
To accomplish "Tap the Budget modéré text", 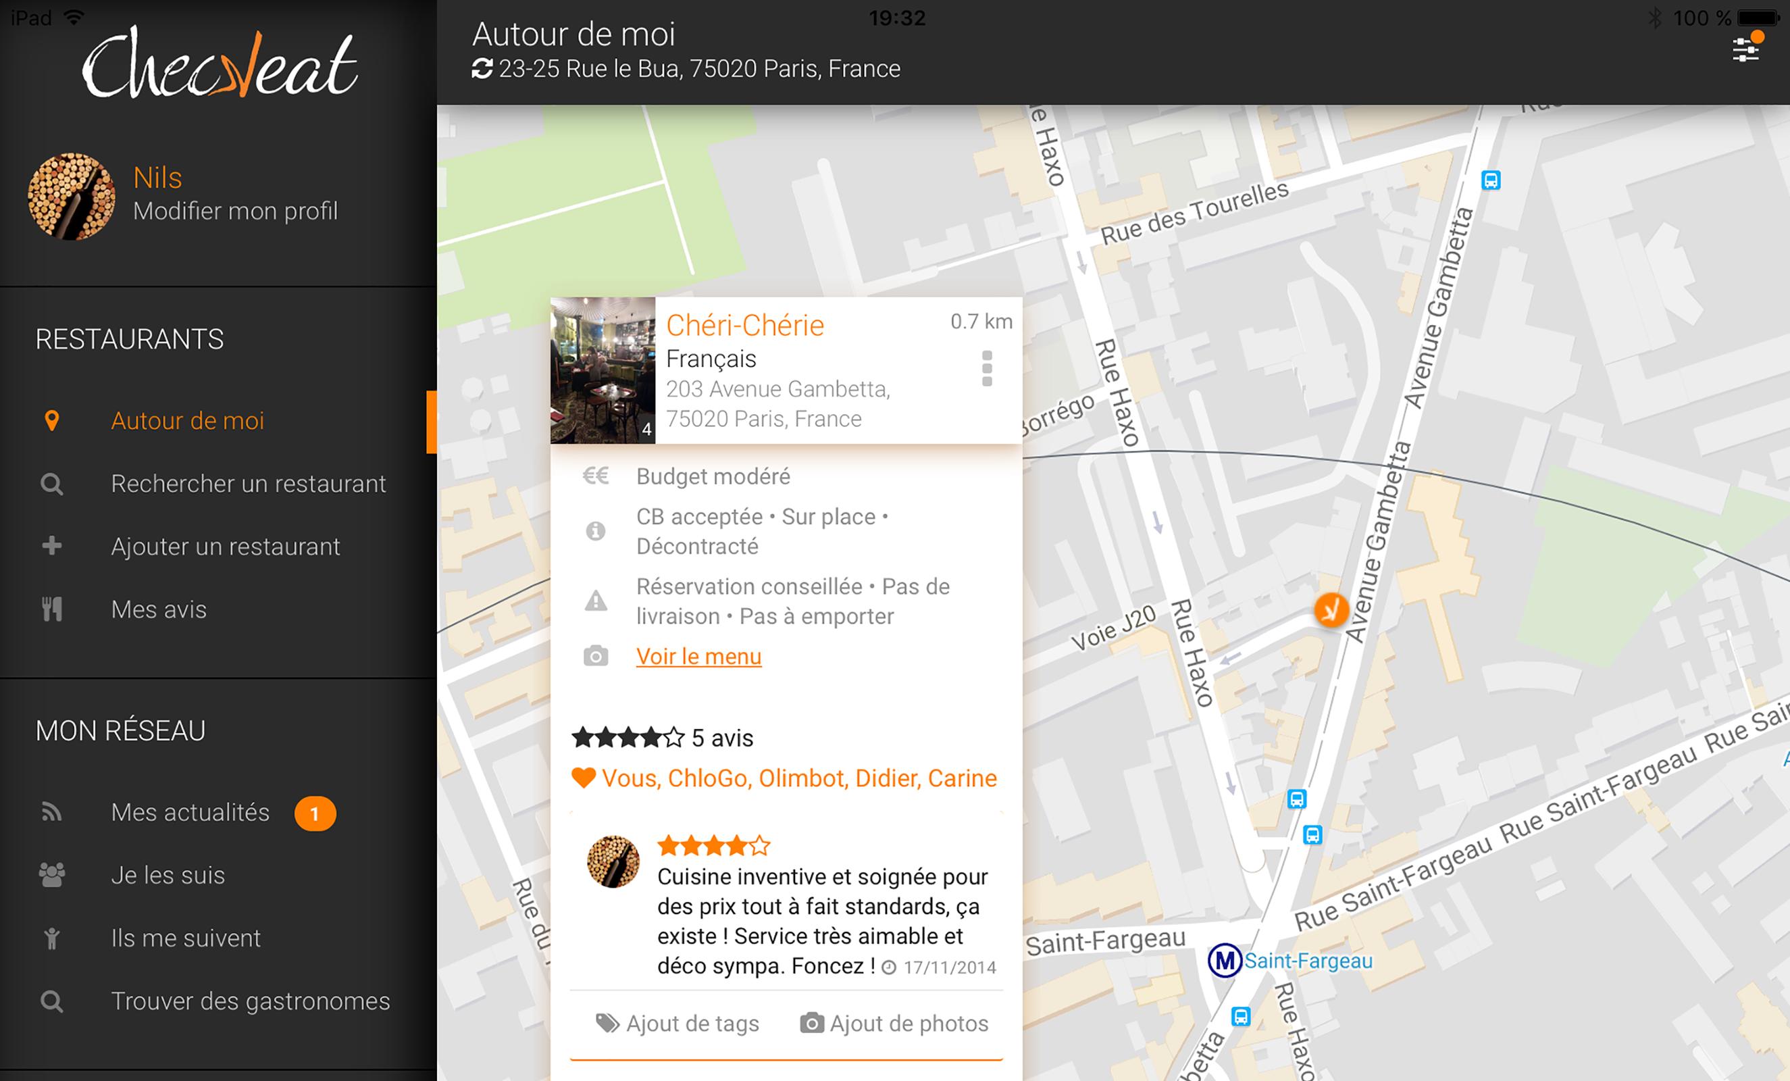I will pyautogui.click(x=713, y=476).
